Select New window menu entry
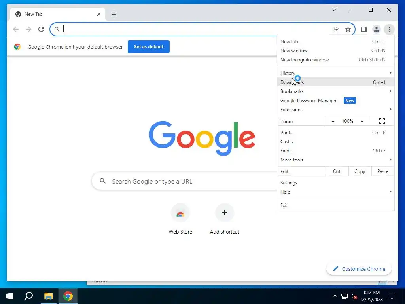The height and width of the screenshot is (304, 405). [335, 51]
